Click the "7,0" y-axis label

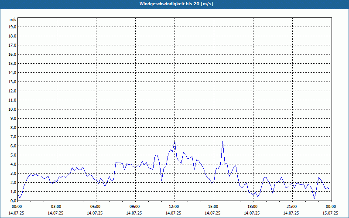pyautogui.click(x=14, y=136)
